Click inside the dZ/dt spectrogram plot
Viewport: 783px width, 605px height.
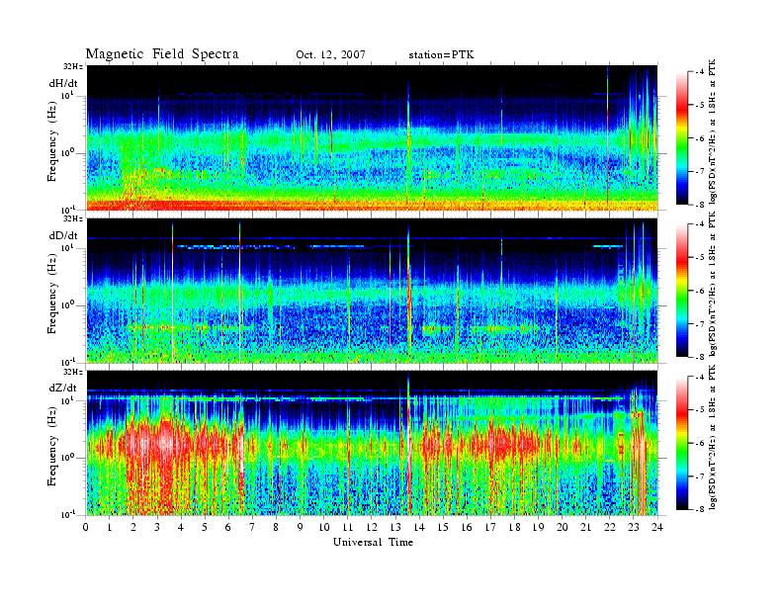[x=372, y=443]
